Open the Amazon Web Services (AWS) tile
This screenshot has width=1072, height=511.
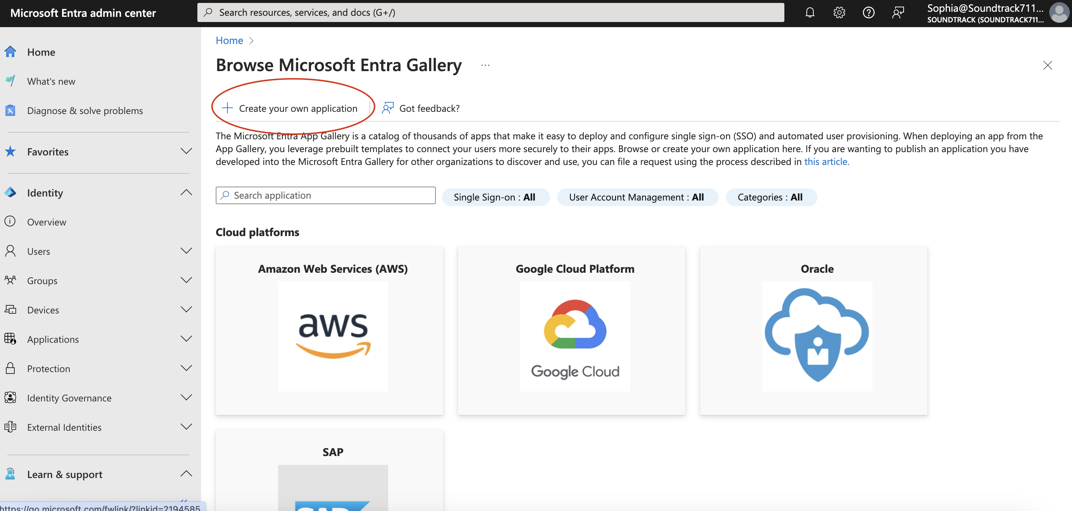[329, 330]
